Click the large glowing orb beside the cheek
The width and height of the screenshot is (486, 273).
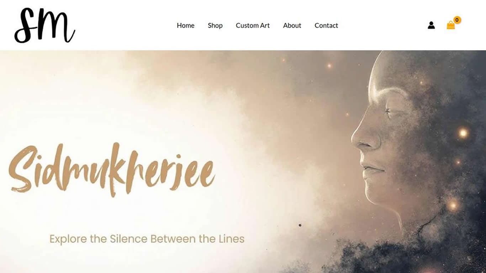(463, 133)
